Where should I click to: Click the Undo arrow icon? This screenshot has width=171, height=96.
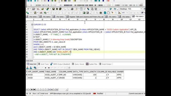coord(123,13)
